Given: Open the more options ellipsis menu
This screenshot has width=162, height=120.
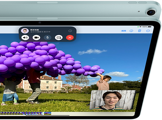Looking at the screenshot, I should pyautogui.click(x=148, y=31).
